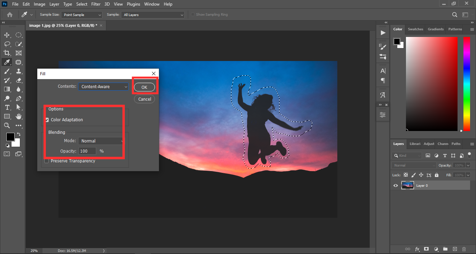Open the Color panel options menu

(x=472, y=29)
